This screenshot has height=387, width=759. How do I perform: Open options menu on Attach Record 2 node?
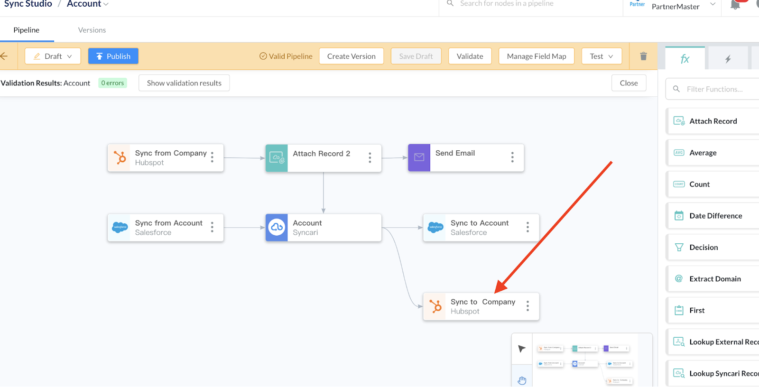[370, 158]
